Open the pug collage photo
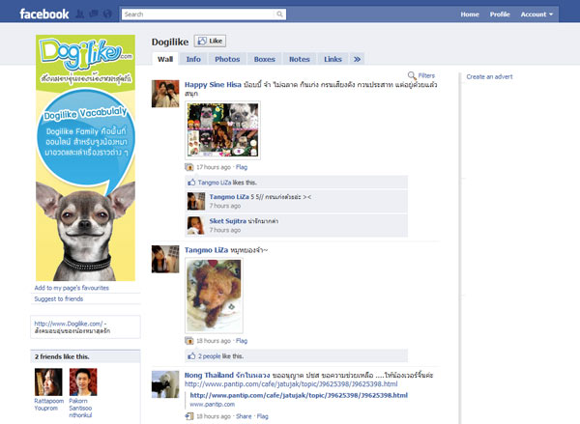 tap(222, 130)
